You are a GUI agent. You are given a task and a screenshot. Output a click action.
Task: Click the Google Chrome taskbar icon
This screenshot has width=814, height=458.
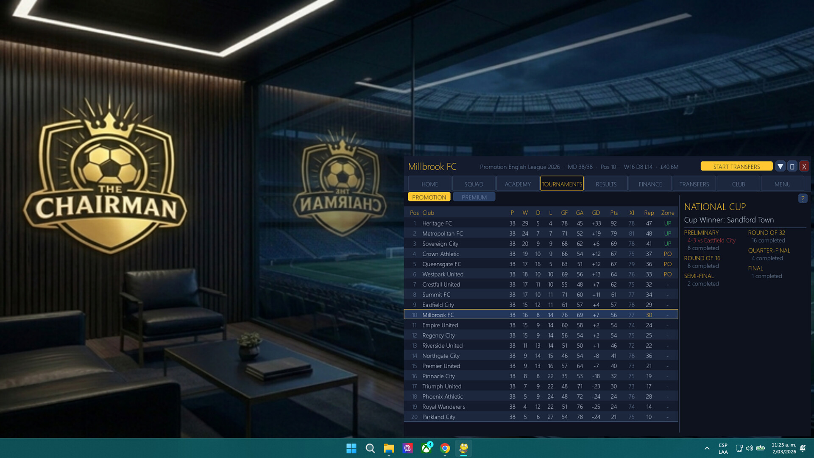(445, 448)
